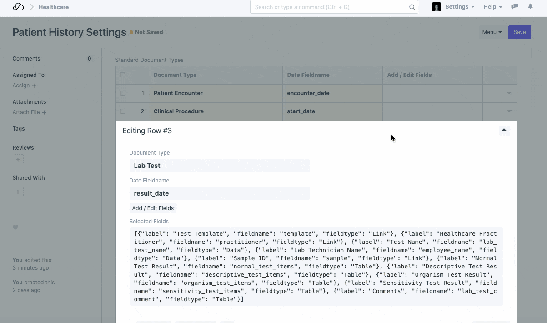Viewport: 547px width, 323px height.
Task: Click the cloud home logo icon
Action: click(x=18, y=7)
